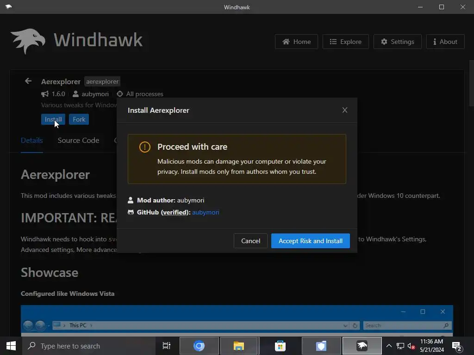Click the aerexplorer mod ID tag
The image size is (474, 355).
102,81
